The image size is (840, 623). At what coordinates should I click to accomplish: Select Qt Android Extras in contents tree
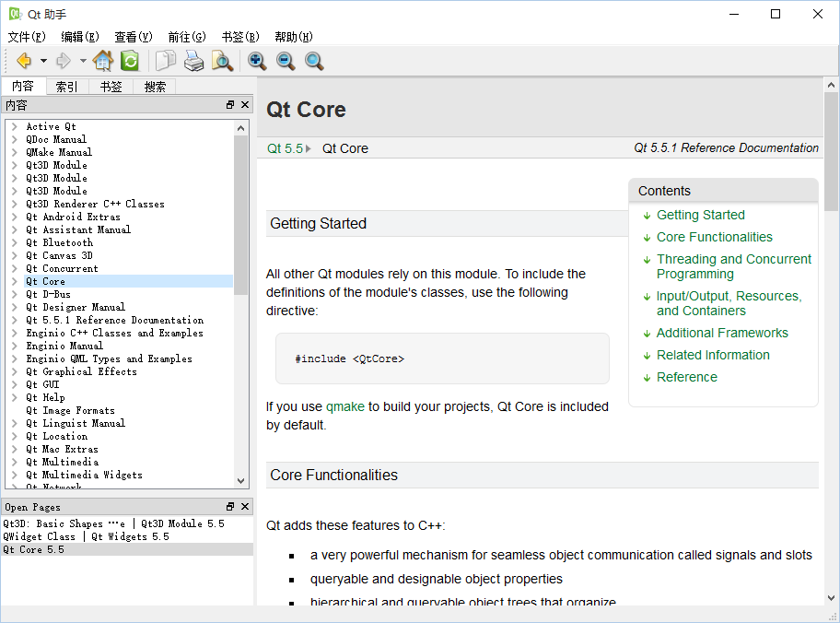[x=73, y=217]
